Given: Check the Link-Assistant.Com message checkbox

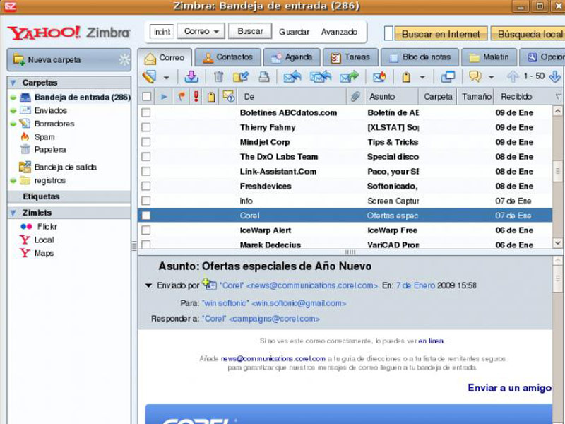Looking at the screenshot, I should [x=146, y=172].
